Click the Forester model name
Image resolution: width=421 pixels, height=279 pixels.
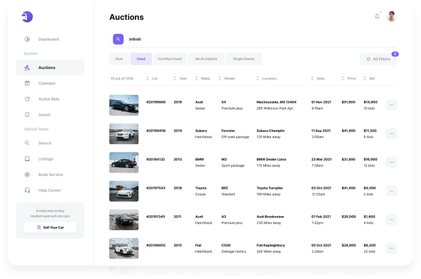(x=228, y=131)
